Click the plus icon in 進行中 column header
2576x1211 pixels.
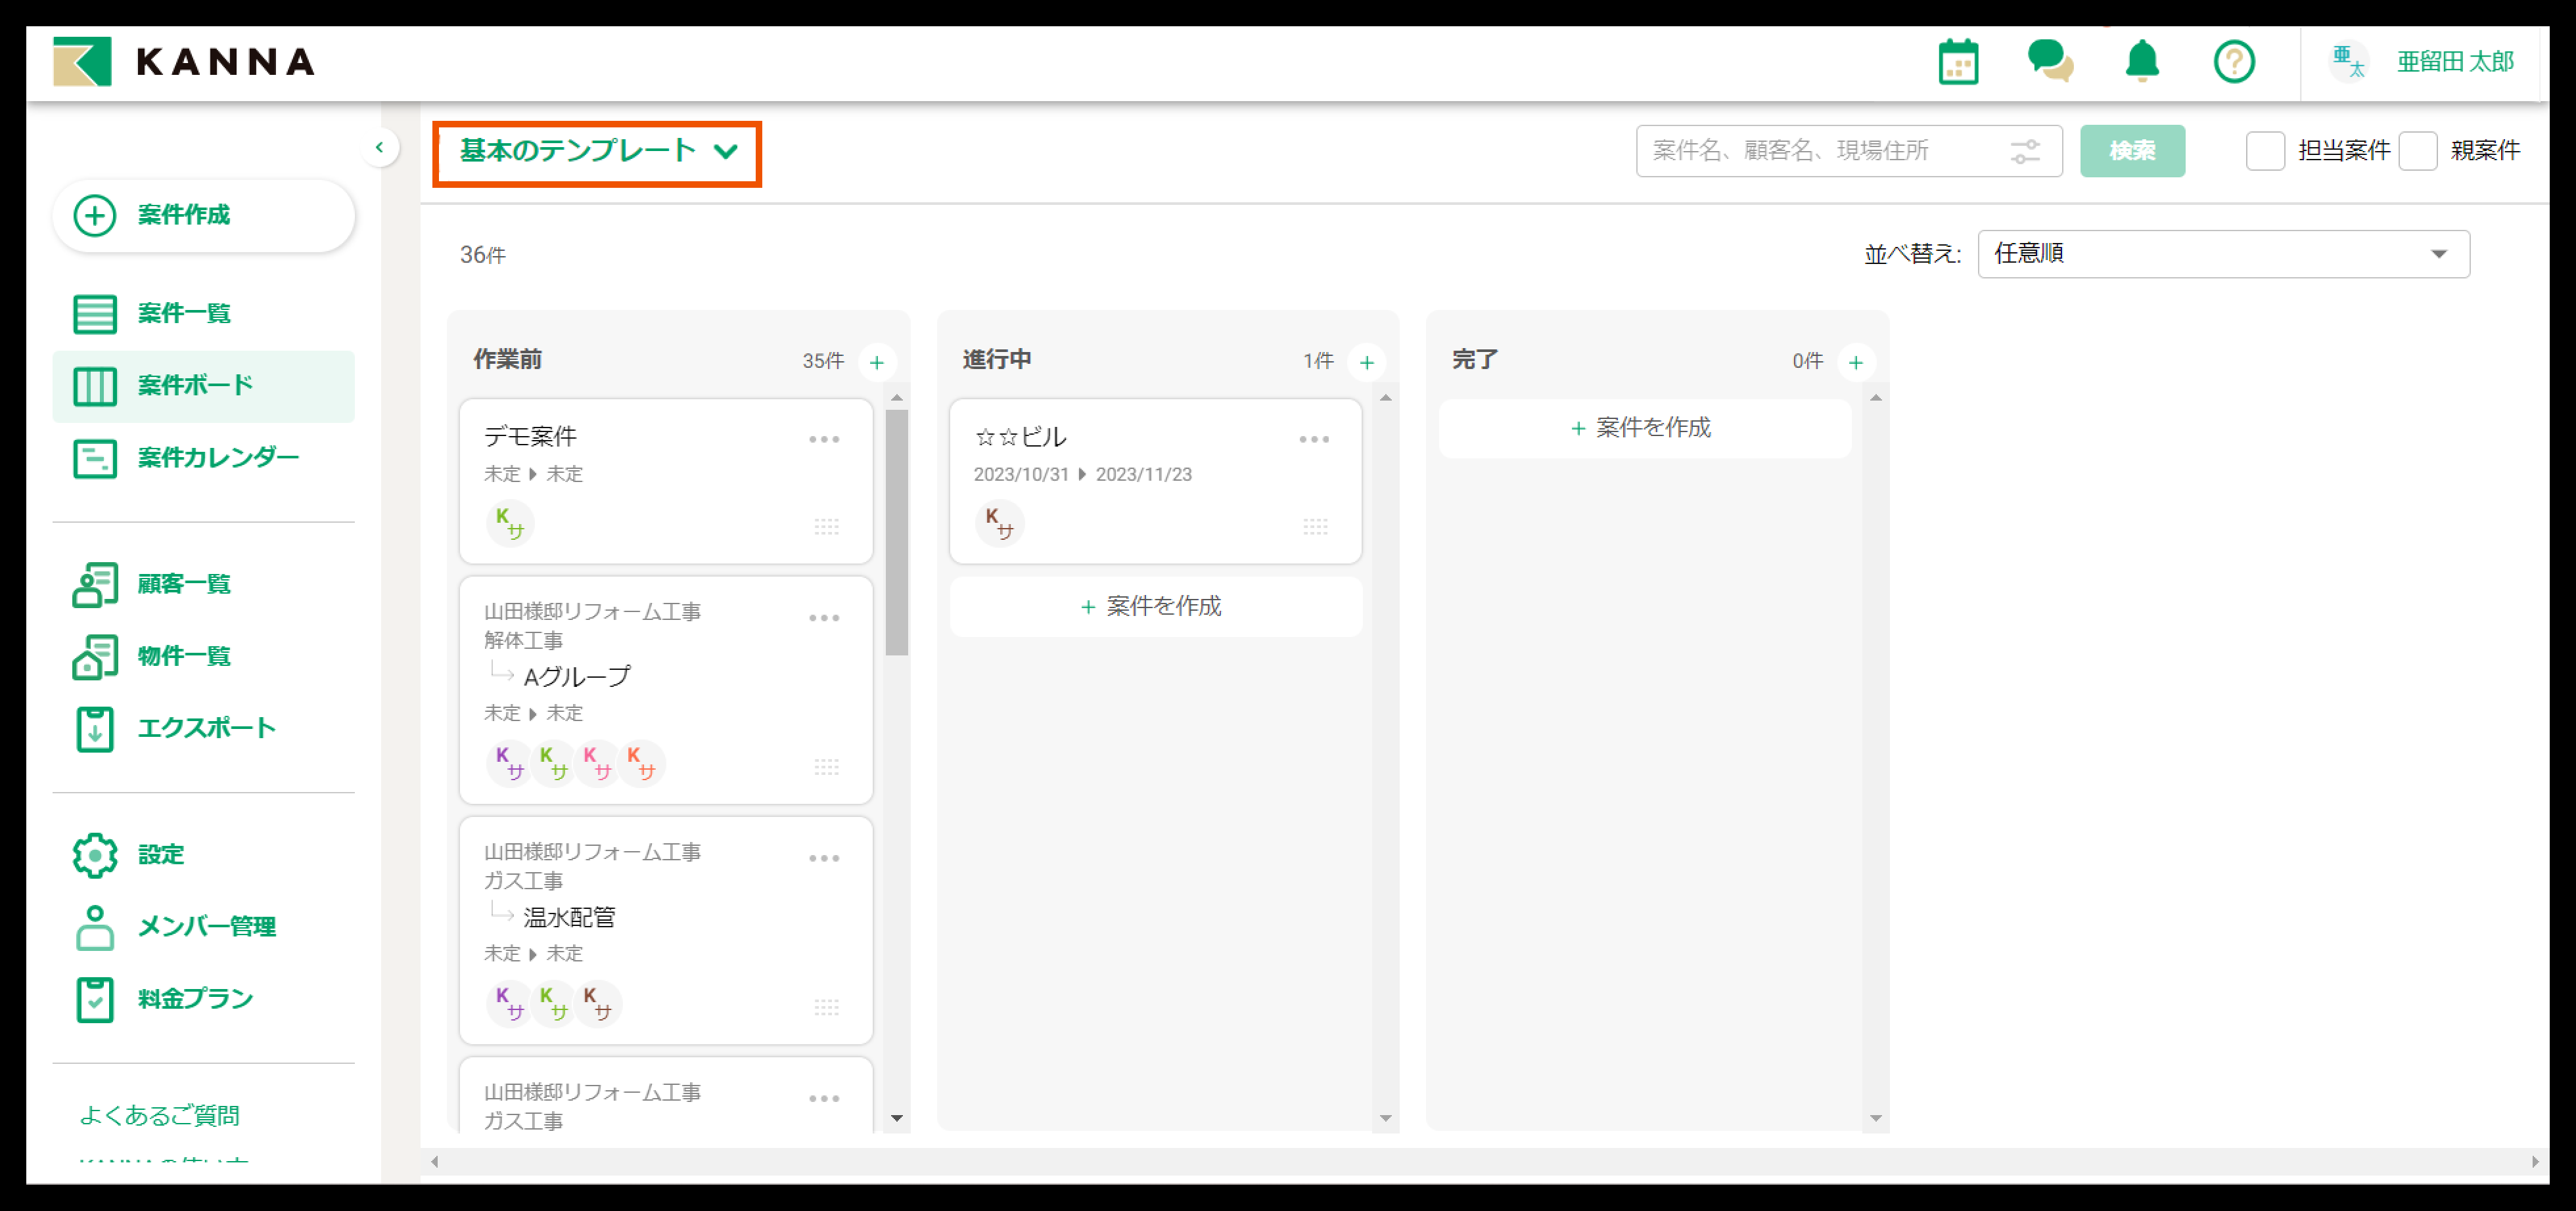(1366, 362)
